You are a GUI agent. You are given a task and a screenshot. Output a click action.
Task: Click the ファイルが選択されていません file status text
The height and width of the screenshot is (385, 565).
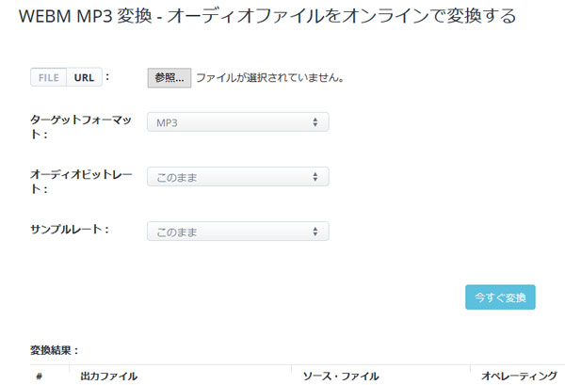(268, 78)
